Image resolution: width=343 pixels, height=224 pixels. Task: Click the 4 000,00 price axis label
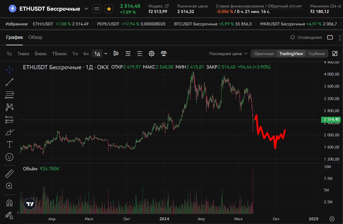[x=331, y=74]
